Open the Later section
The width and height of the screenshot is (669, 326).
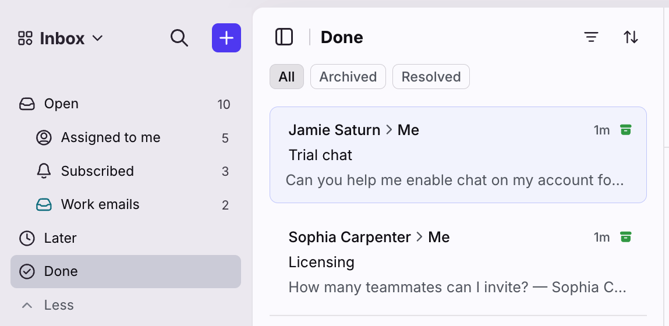[125, 238]
